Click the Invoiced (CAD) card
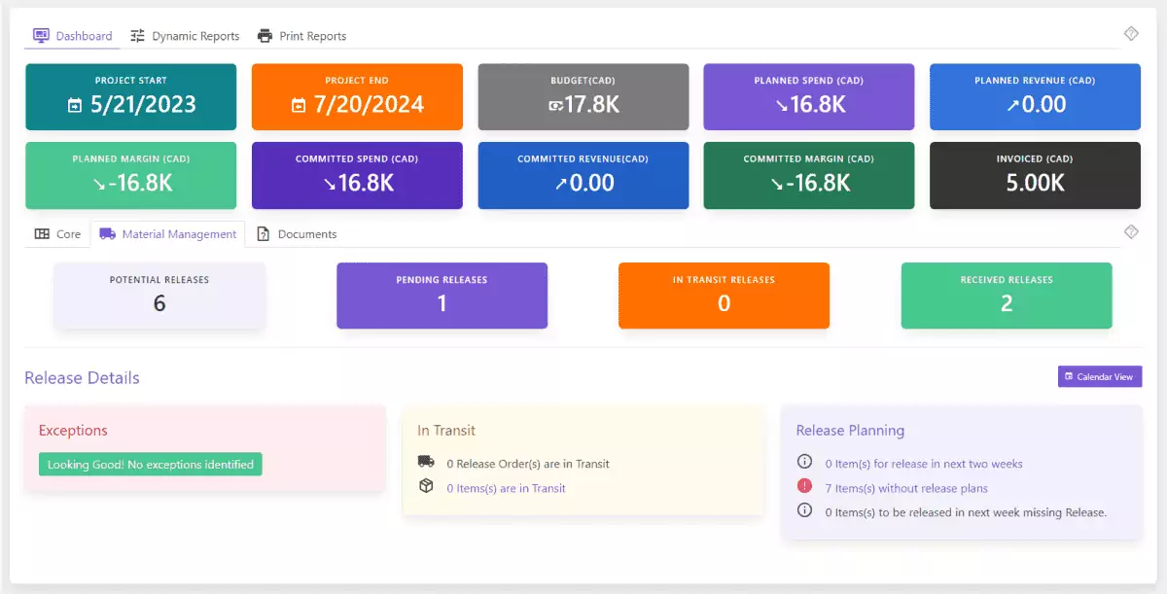This screenshot has height=594, width=1167. [x=1035, y=176]
